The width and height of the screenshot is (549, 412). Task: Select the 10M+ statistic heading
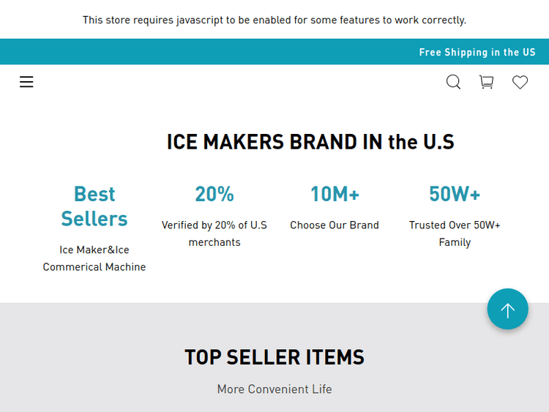[335, 194]
